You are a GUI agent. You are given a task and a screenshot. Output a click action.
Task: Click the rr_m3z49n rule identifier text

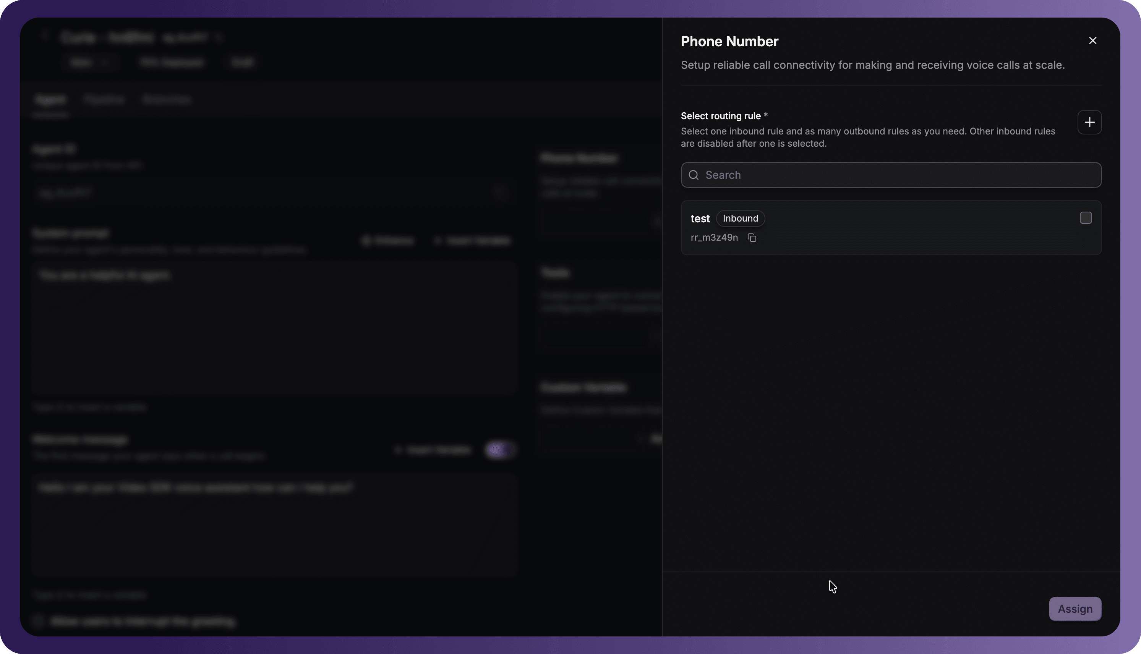click(714, 238)
